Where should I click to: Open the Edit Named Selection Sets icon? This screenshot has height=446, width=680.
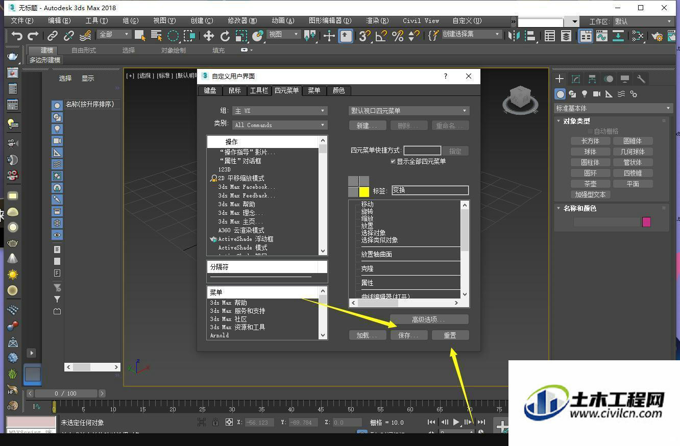[433, 36]
